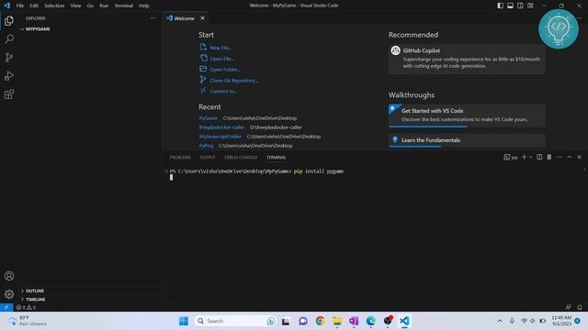
Task: Open the weather widget on taskbar
Action: pyautogui.click(x=28, y=321)
